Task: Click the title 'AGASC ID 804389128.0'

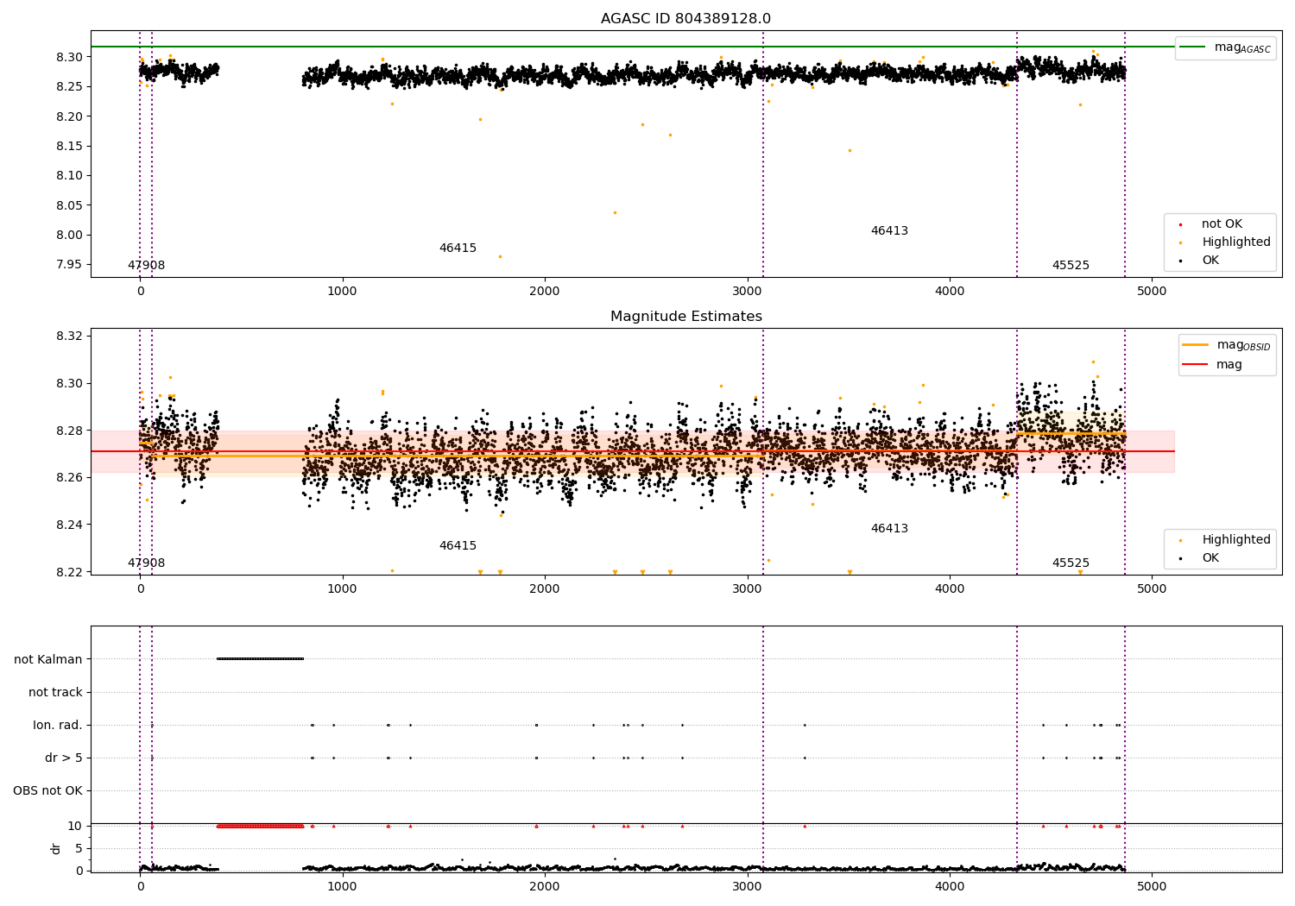Action: [x=685, y=19]
